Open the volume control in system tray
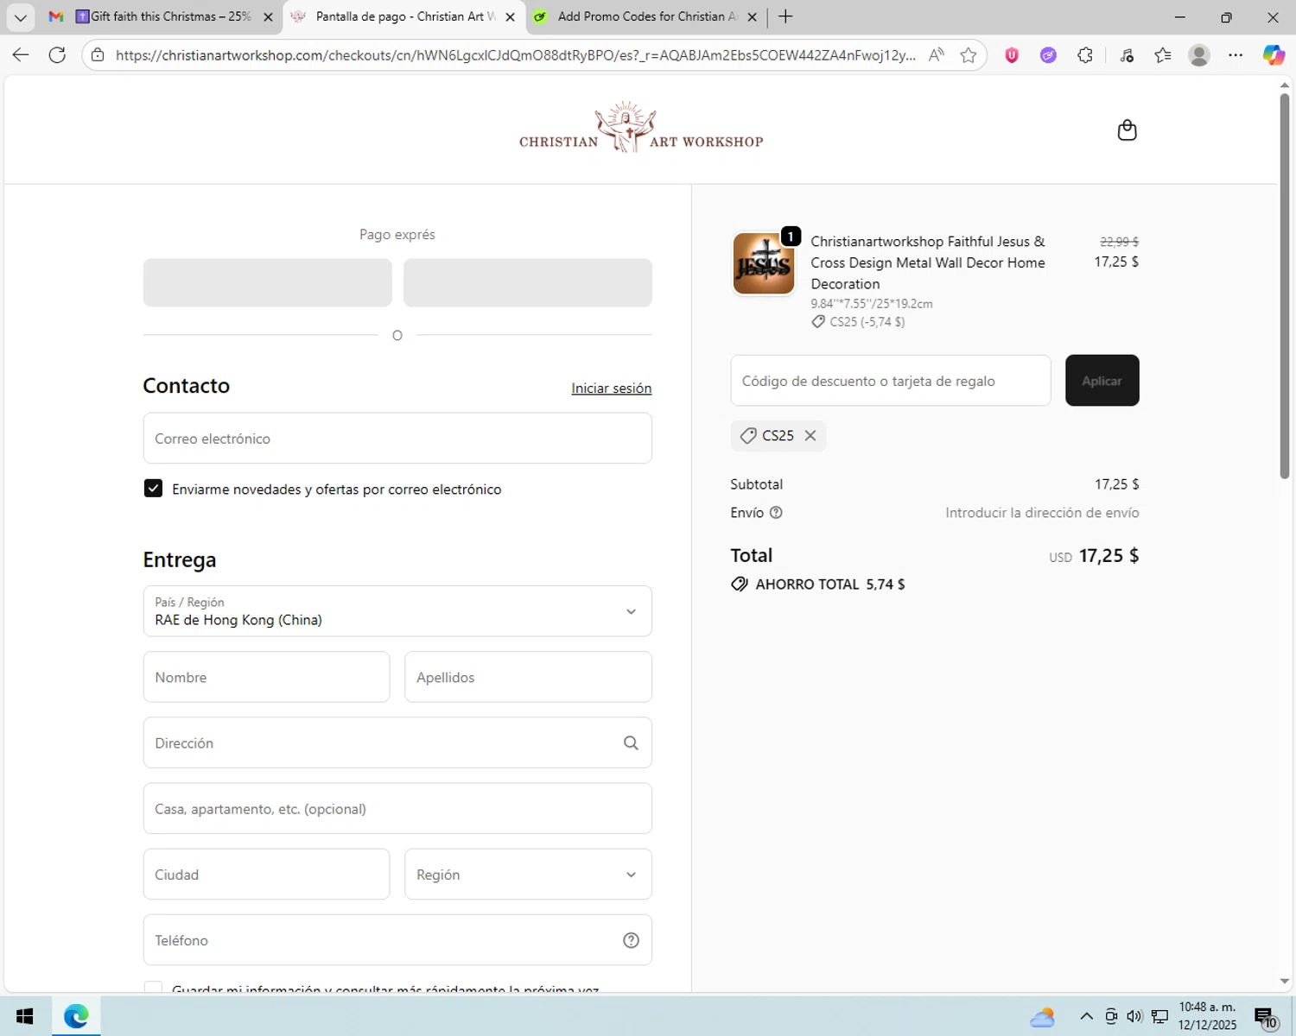Screen dimensions: 1296x1036 tap(1134, 1016)
